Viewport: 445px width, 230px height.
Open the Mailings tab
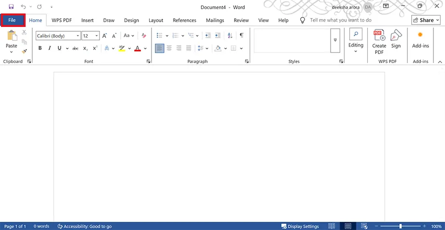tap(215, 20)
